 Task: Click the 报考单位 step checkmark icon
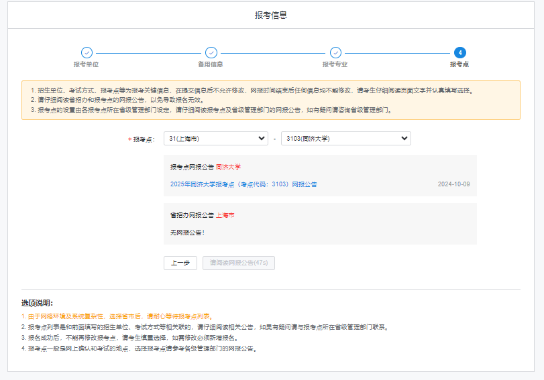[x=87, y=52]
